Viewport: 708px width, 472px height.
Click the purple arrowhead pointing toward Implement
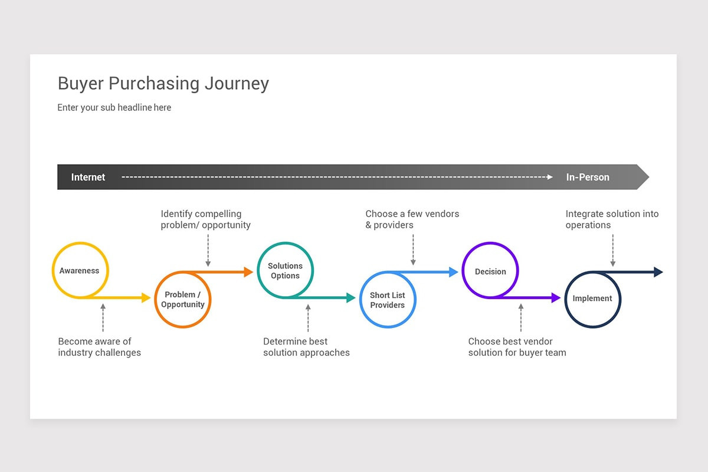pyautogui.click(x=556, y=298)
